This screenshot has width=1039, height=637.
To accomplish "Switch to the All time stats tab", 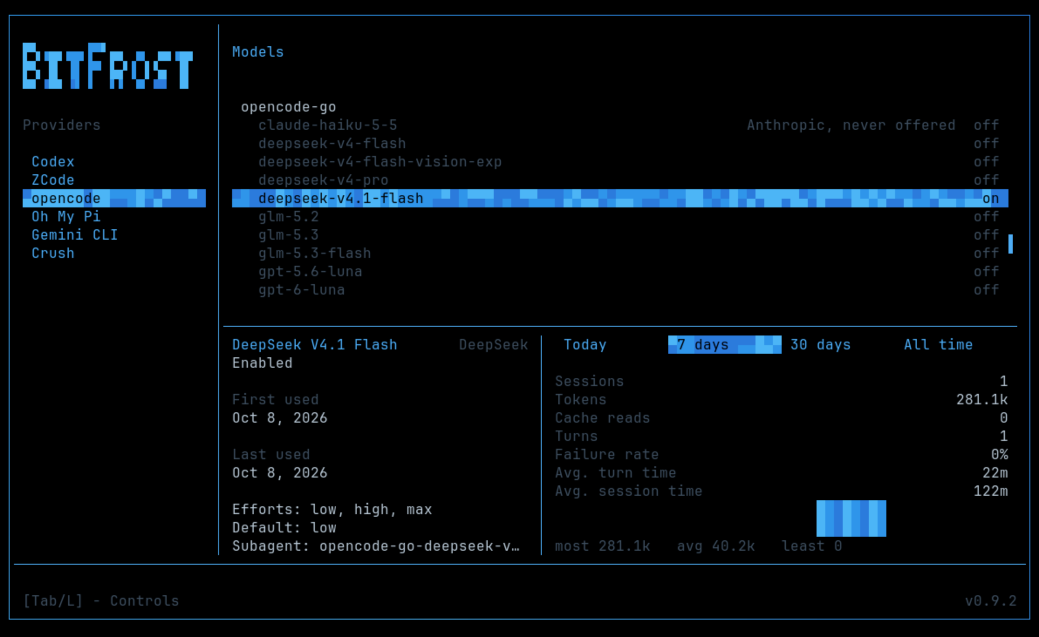I will (x=938, y=345).
